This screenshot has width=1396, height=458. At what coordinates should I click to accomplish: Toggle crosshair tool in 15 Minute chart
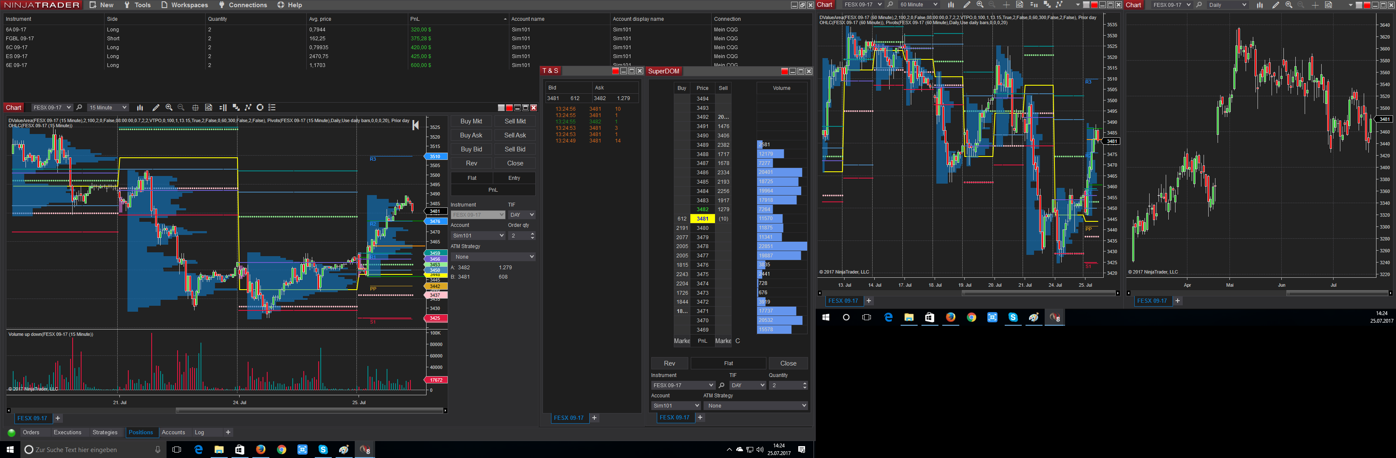coord(195,108)
